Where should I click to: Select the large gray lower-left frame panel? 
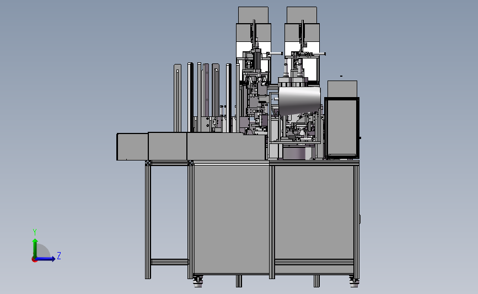click(232, 219)
